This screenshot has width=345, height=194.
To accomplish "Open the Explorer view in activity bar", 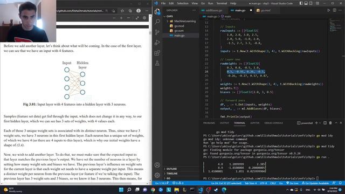I will click(157, 11).
